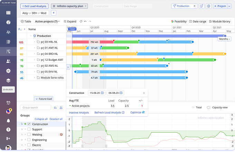The width and height of the screenshot is (235, 152).
Task: Open the help question mark icon
Action: 8,129
